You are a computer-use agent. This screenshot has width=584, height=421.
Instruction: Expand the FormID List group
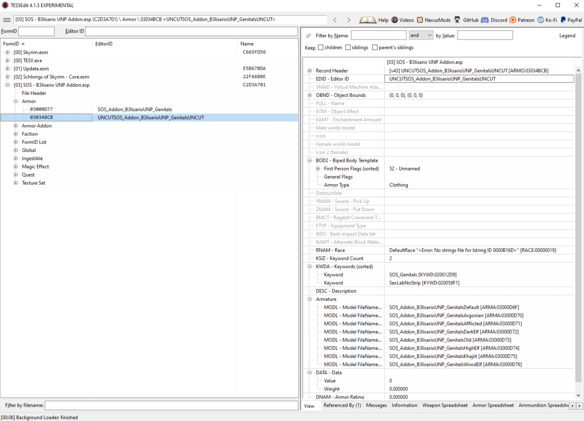coord(15,142)
